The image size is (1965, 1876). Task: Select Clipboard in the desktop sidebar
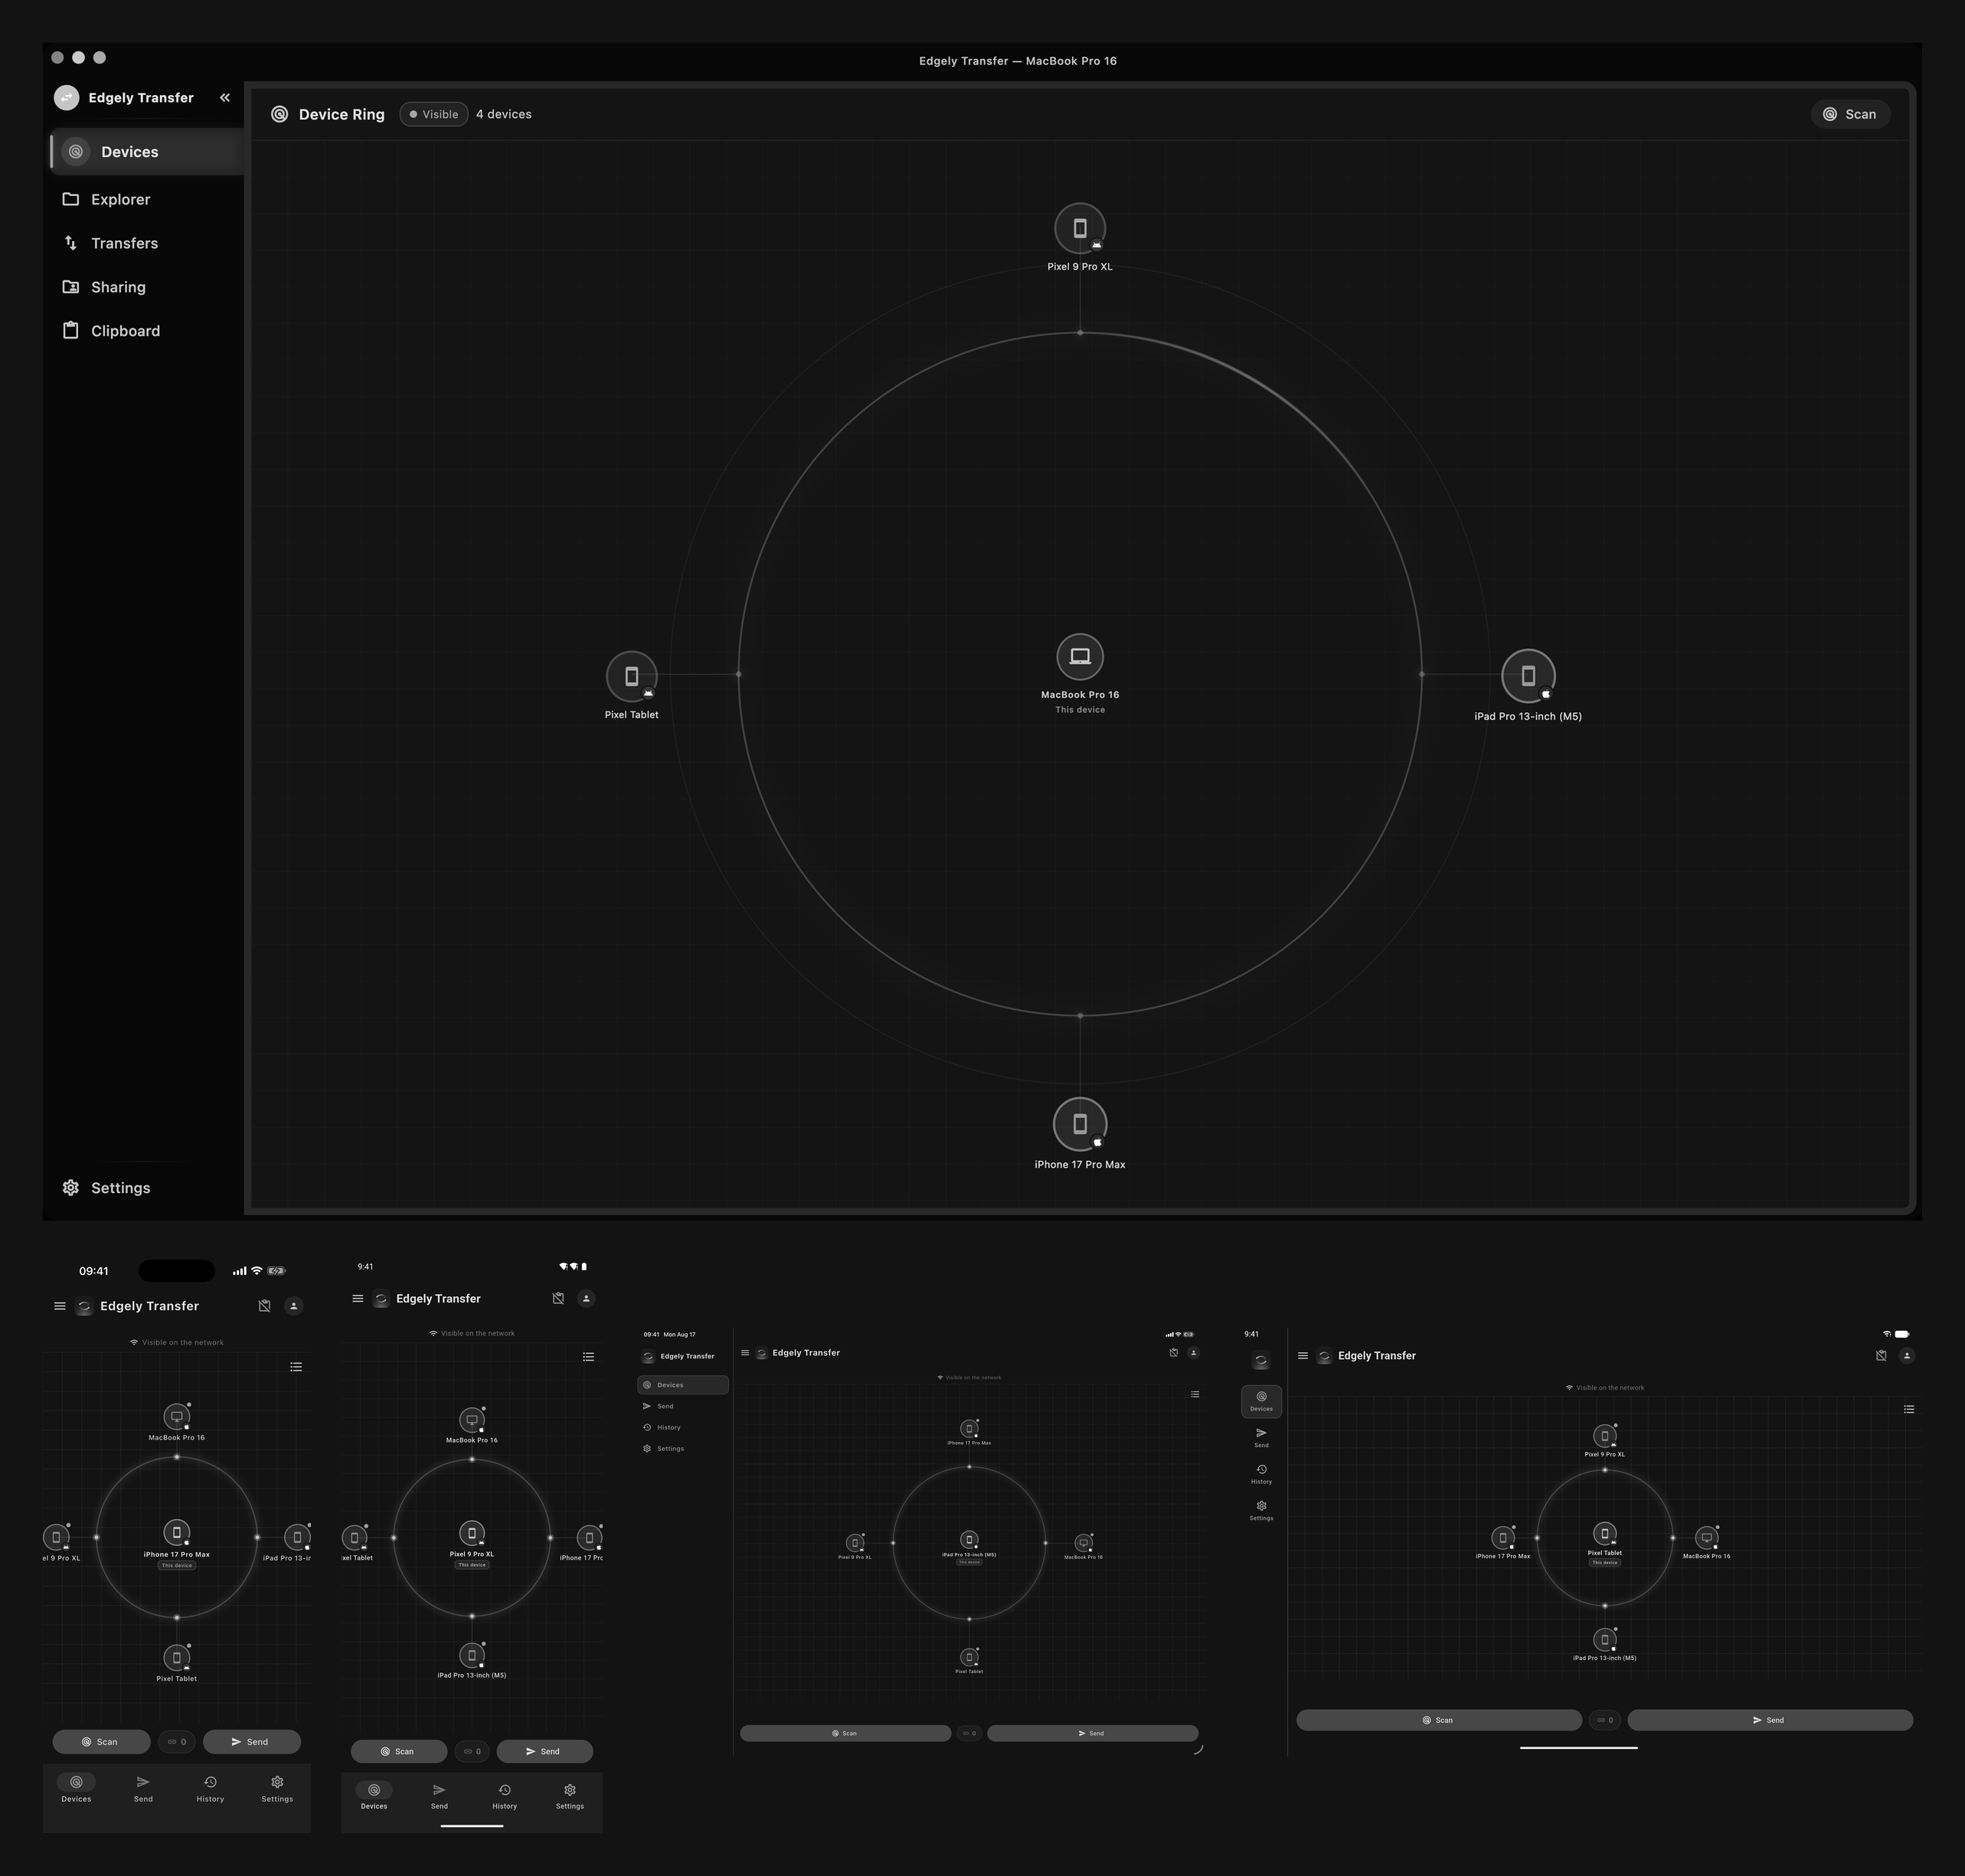[x=146, y=331]
